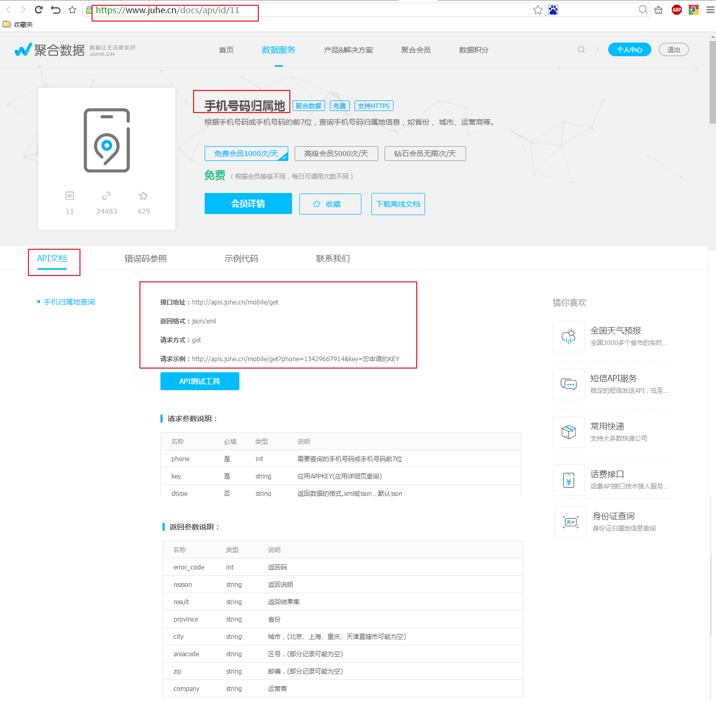Click the browser reload icon
This screenshot has width=716, height=702.
coord(38,9)
